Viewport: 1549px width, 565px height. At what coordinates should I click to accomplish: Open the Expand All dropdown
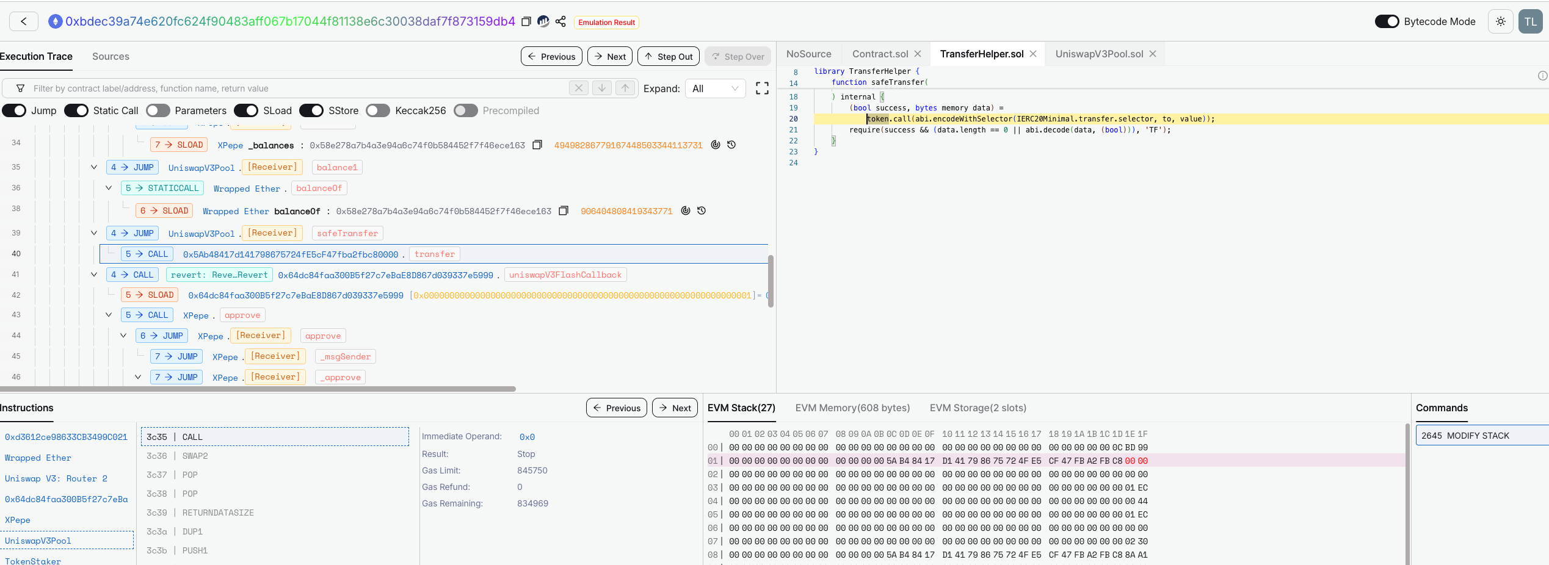click(x=715, y=88)
